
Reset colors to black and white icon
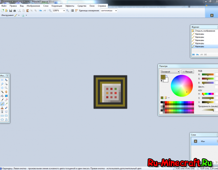pyautogui.click(x=162, y=81)
